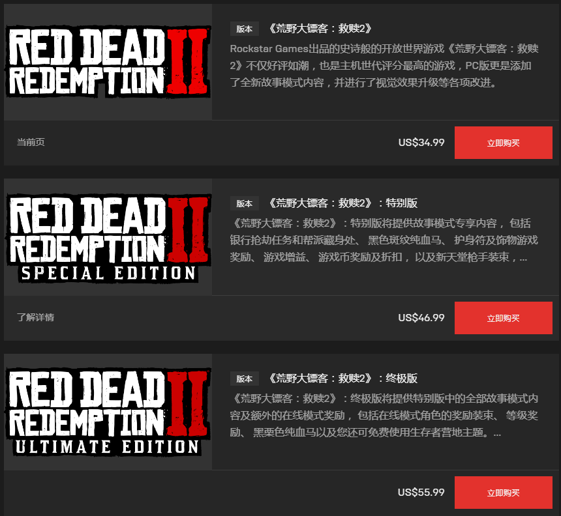The width and height of the screenshot is (561, 516).
Task: Click the Rockstar Games description of base edition
Action: pos(384,66)
